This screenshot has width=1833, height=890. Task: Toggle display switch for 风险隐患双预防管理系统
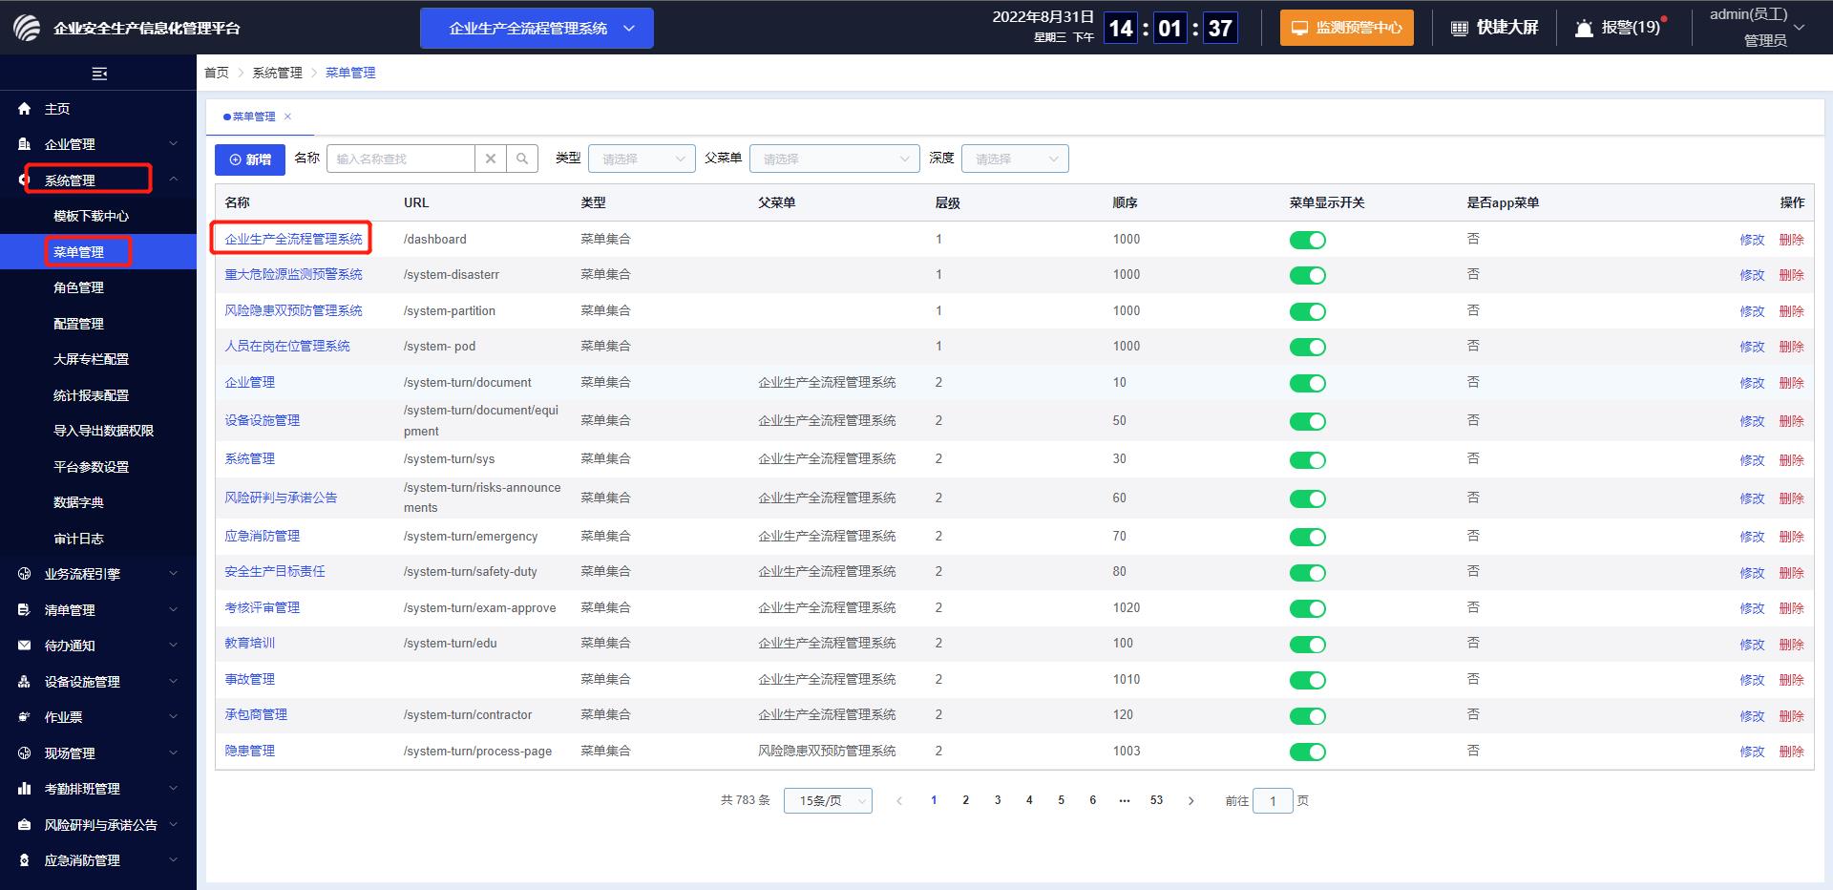pyautogui.click(x=1308, y=311)
